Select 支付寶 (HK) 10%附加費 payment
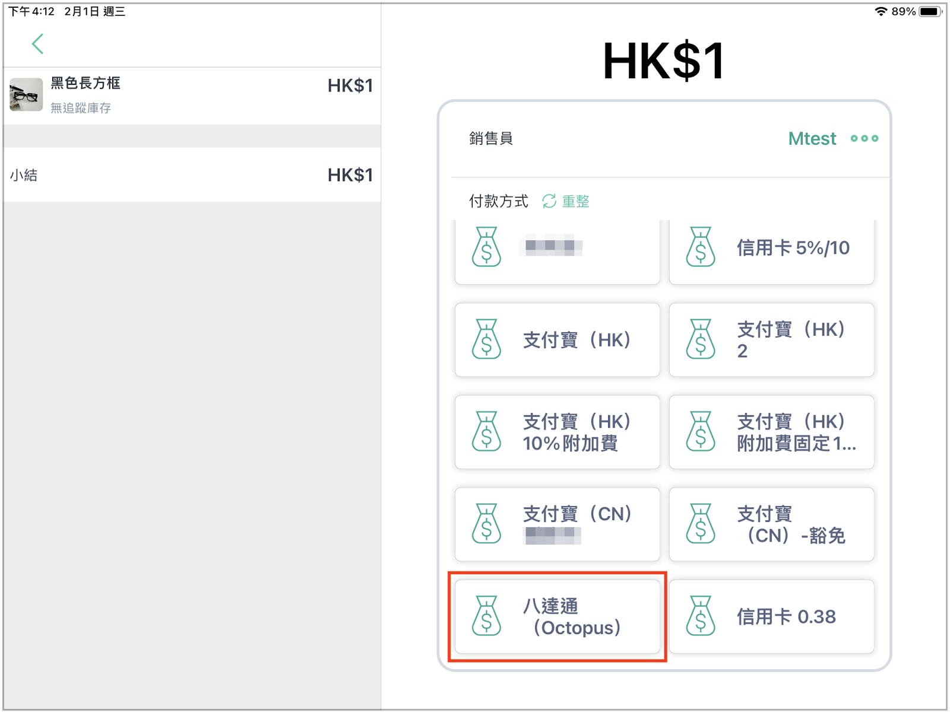The image size is (950, 713). (x=558, y=432)
